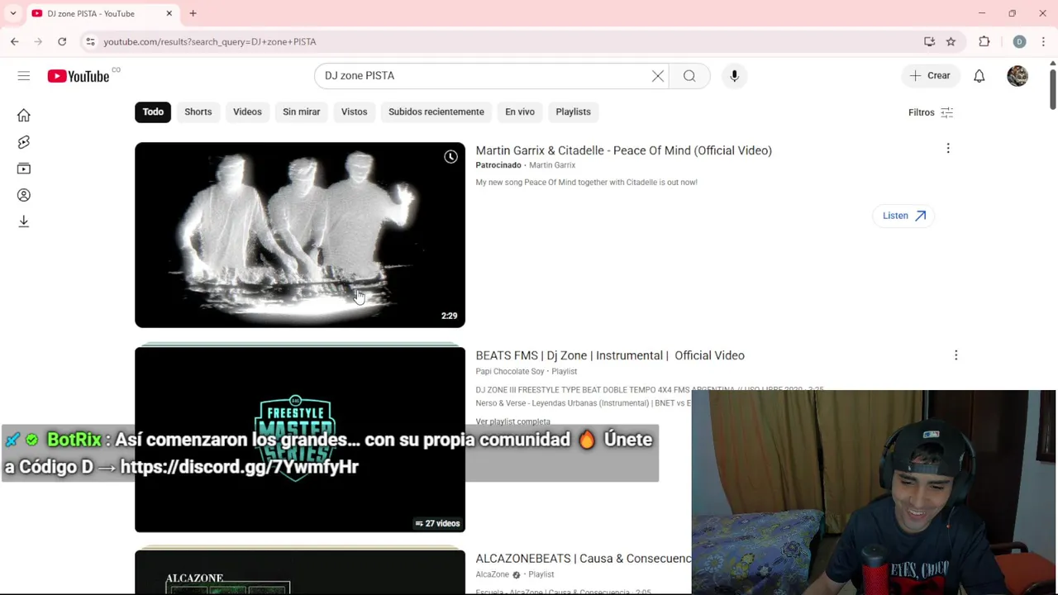The height and width of the screenshot is (595, 1058).
Task: Bookmark this page with the star
Action: 951,41
